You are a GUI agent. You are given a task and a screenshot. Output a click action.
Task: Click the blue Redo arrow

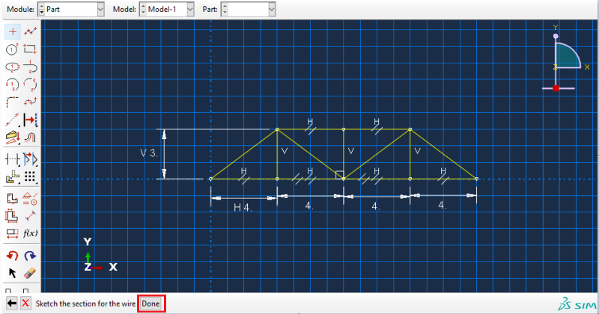[x=30, y=255]
